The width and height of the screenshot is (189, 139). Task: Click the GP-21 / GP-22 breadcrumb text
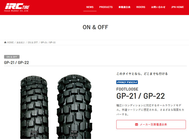[48, 42]
